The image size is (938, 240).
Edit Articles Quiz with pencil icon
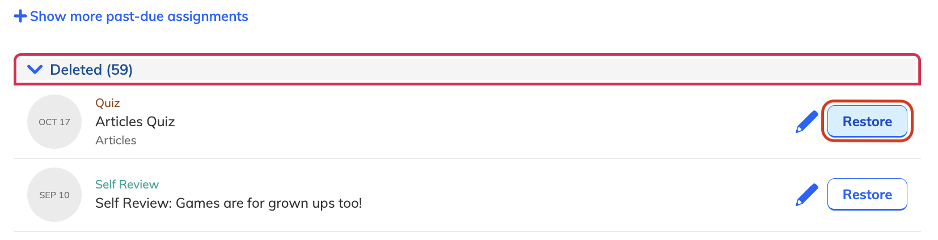tap(806, 122)
